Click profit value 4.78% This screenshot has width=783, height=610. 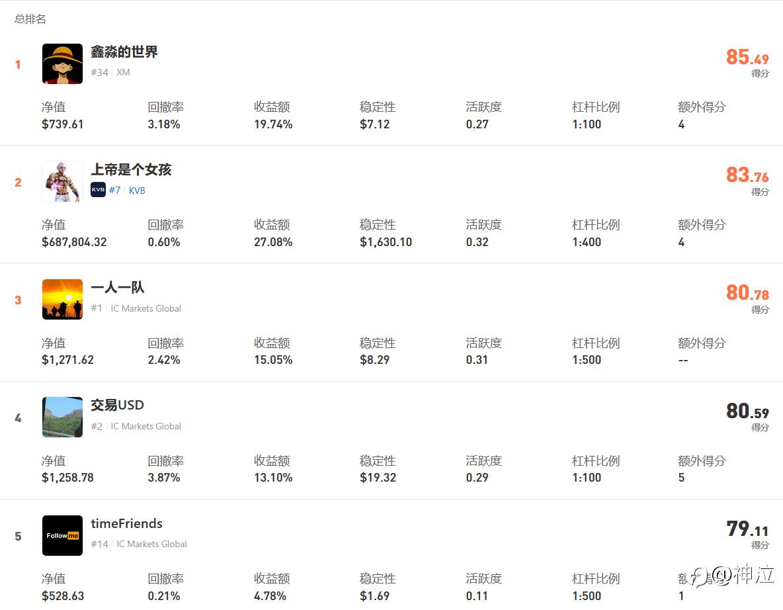(270, 596)
